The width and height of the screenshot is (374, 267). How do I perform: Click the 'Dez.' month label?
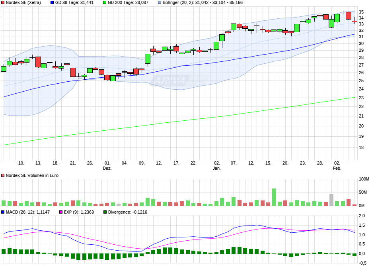pyautogui.click(x=107, y=168)
